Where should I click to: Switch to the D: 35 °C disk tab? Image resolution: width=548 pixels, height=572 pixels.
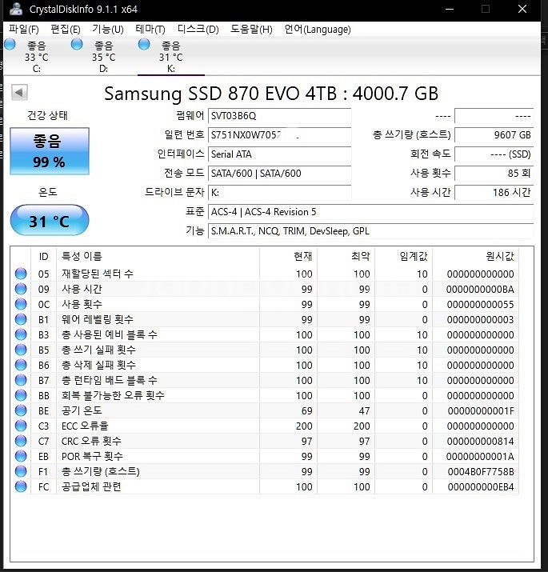[x=104, y=57]
